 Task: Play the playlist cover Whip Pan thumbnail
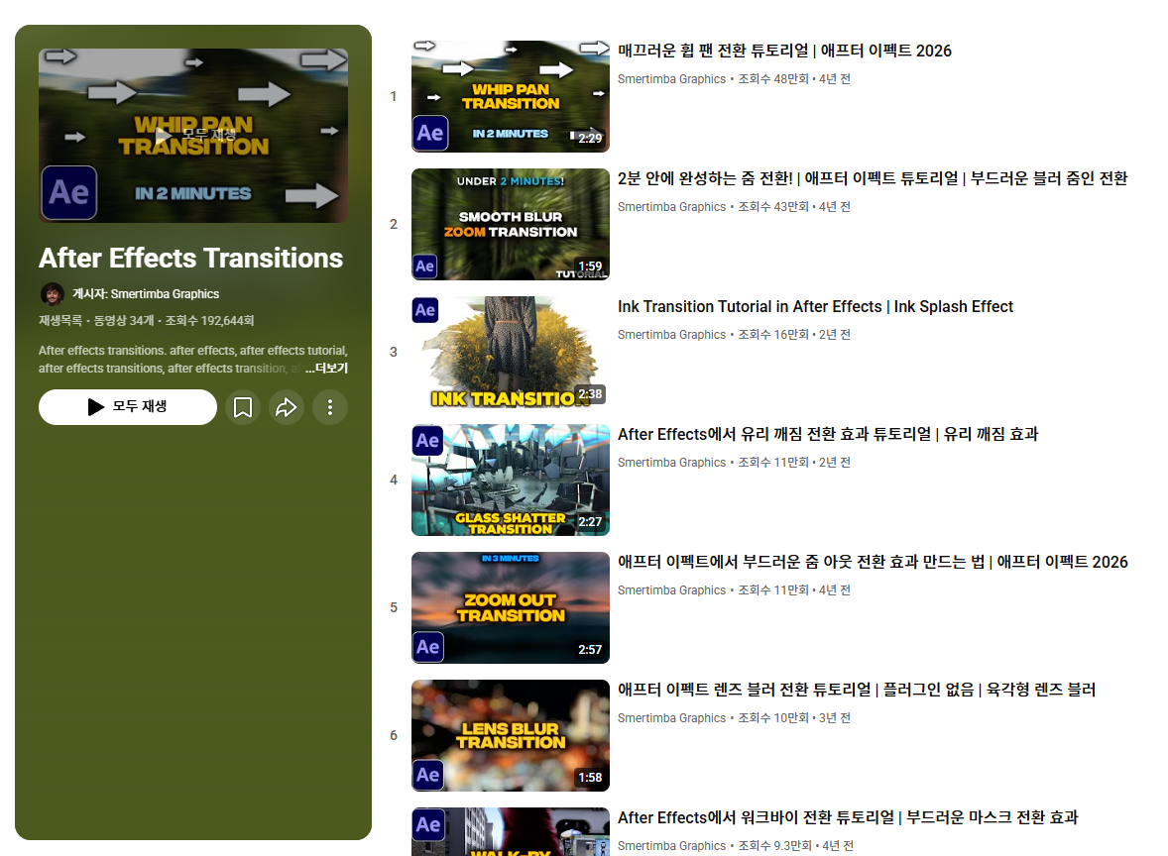pos(193,136)
